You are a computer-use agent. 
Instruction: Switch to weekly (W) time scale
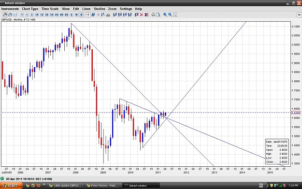(76, 15)
